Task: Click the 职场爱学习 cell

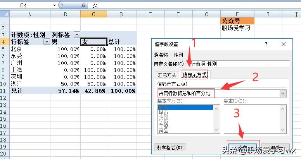Action: [237, 28]
